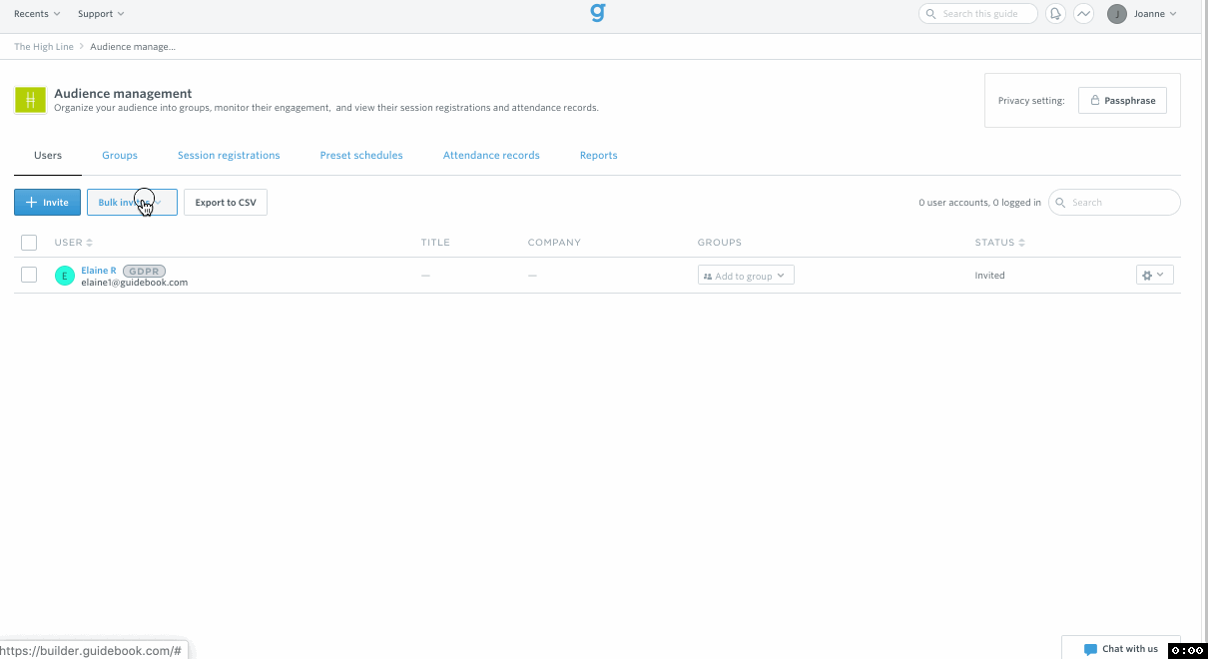Click the green High Line app icon
The height and width of the screenshot is (659, 1208).
coord(28,100)
